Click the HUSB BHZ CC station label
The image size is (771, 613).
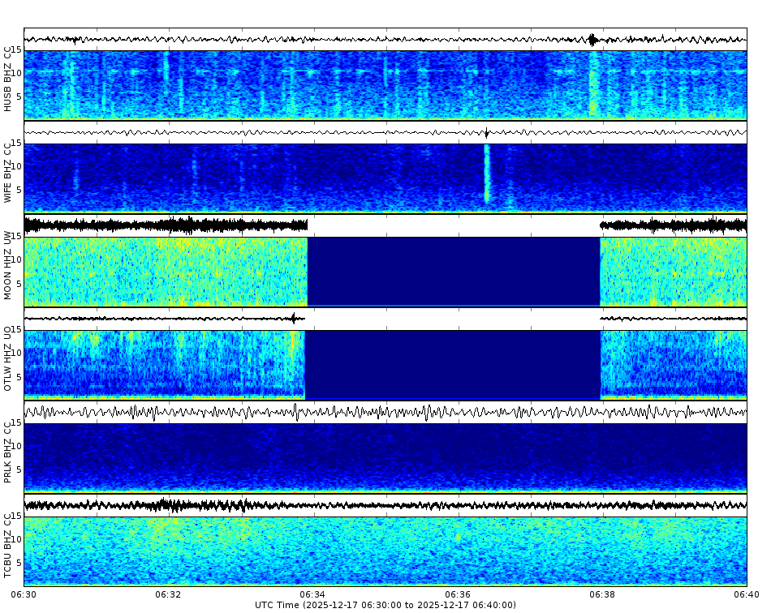(x=10, y=77)
